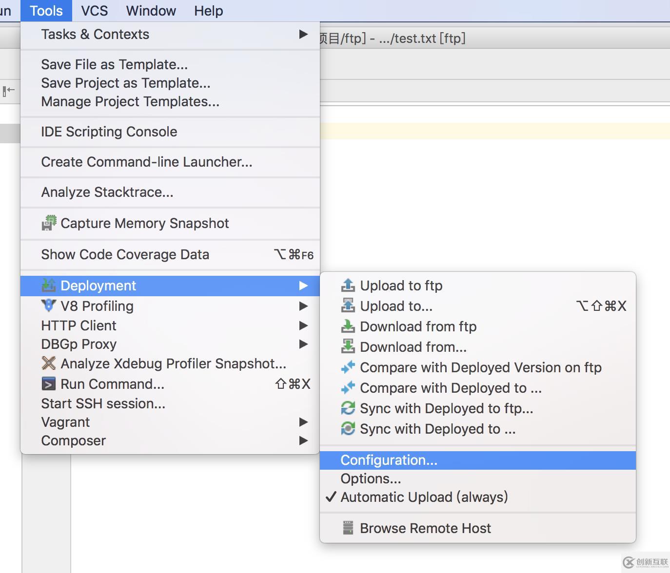The image size is (670, 573).
Task: Click the V8 Profiling shield icon
Action: [x=49, y=306]
